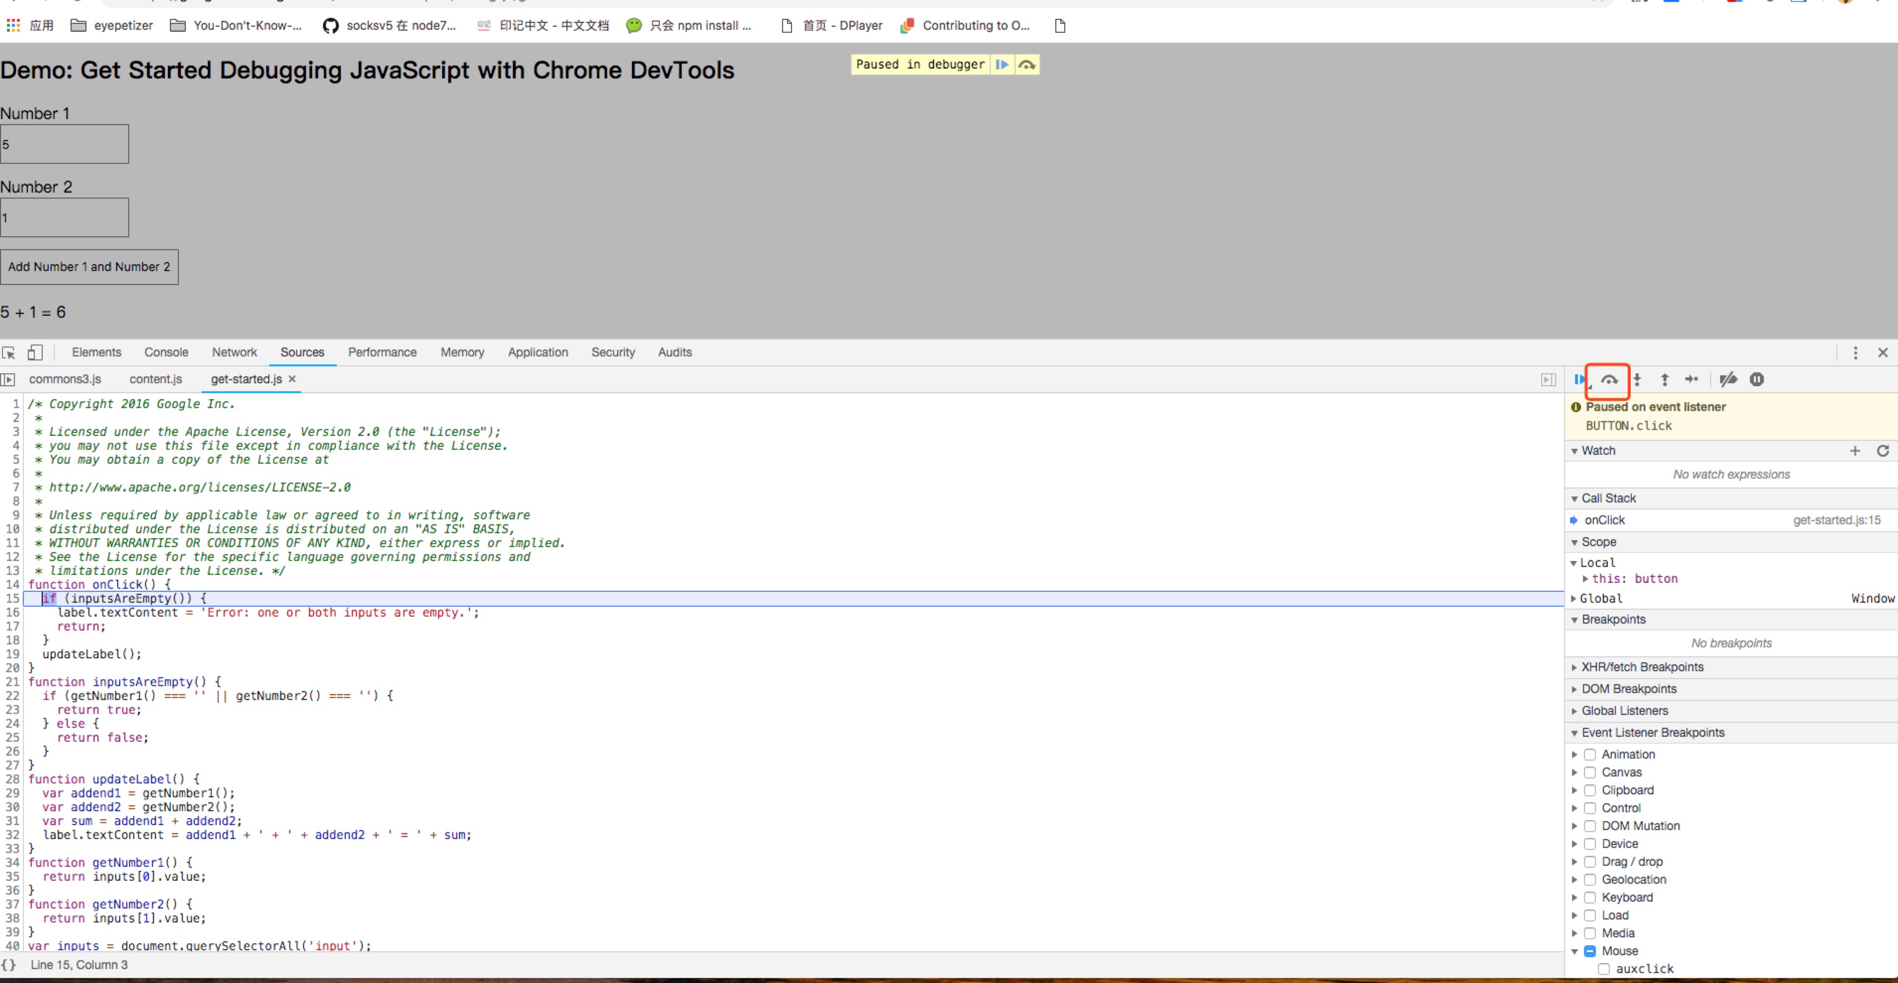Screen dimensions: 1898x983
Task: Tick the Keyboard event checkbox
Action: pos(1590,898)
